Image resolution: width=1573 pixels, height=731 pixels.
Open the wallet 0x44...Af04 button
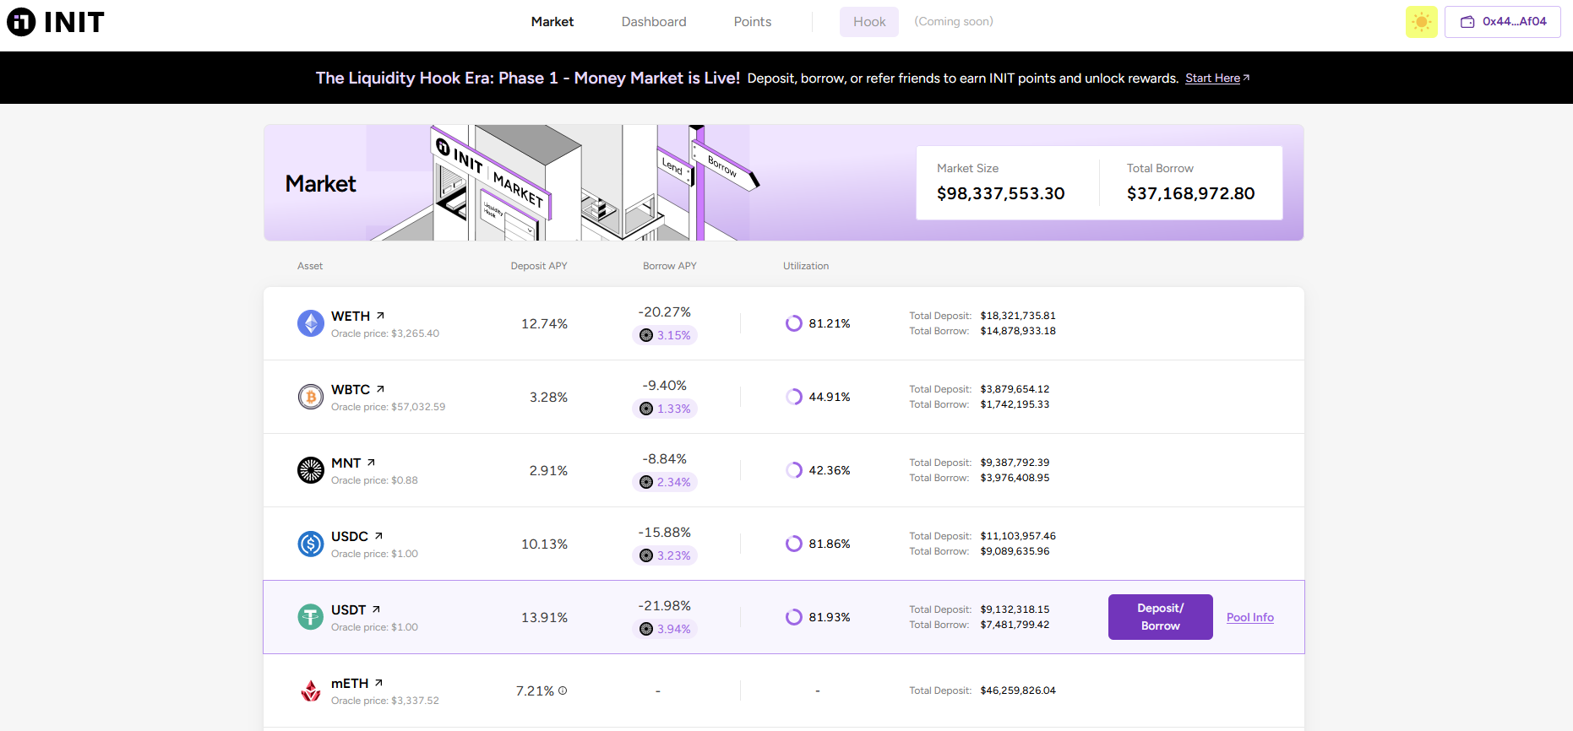(1503, 22)
